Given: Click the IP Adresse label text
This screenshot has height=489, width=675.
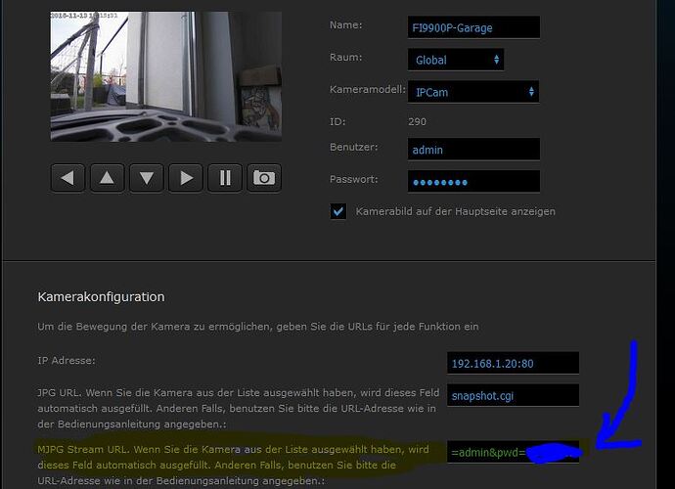Looking at the screenshot, I should tap(65, 361).
